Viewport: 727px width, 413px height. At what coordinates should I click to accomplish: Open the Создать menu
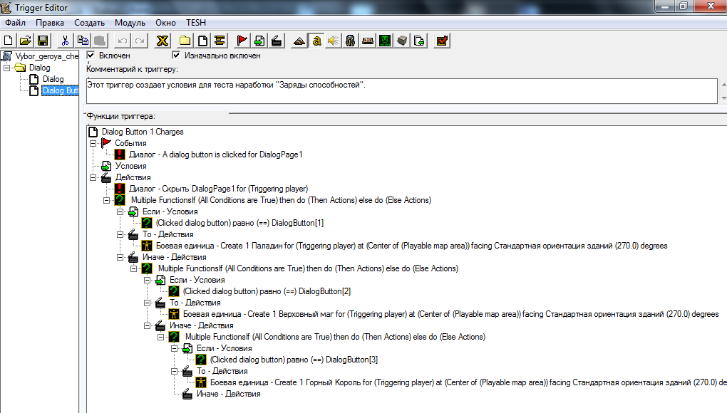point(90,23)
